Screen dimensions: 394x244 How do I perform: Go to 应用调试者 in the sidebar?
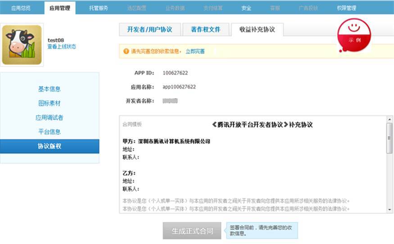point(50,117)
